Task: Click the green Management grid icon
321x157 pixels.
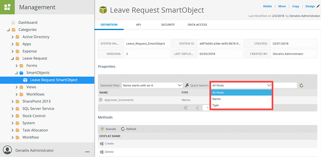Action: tap(7, 7)
